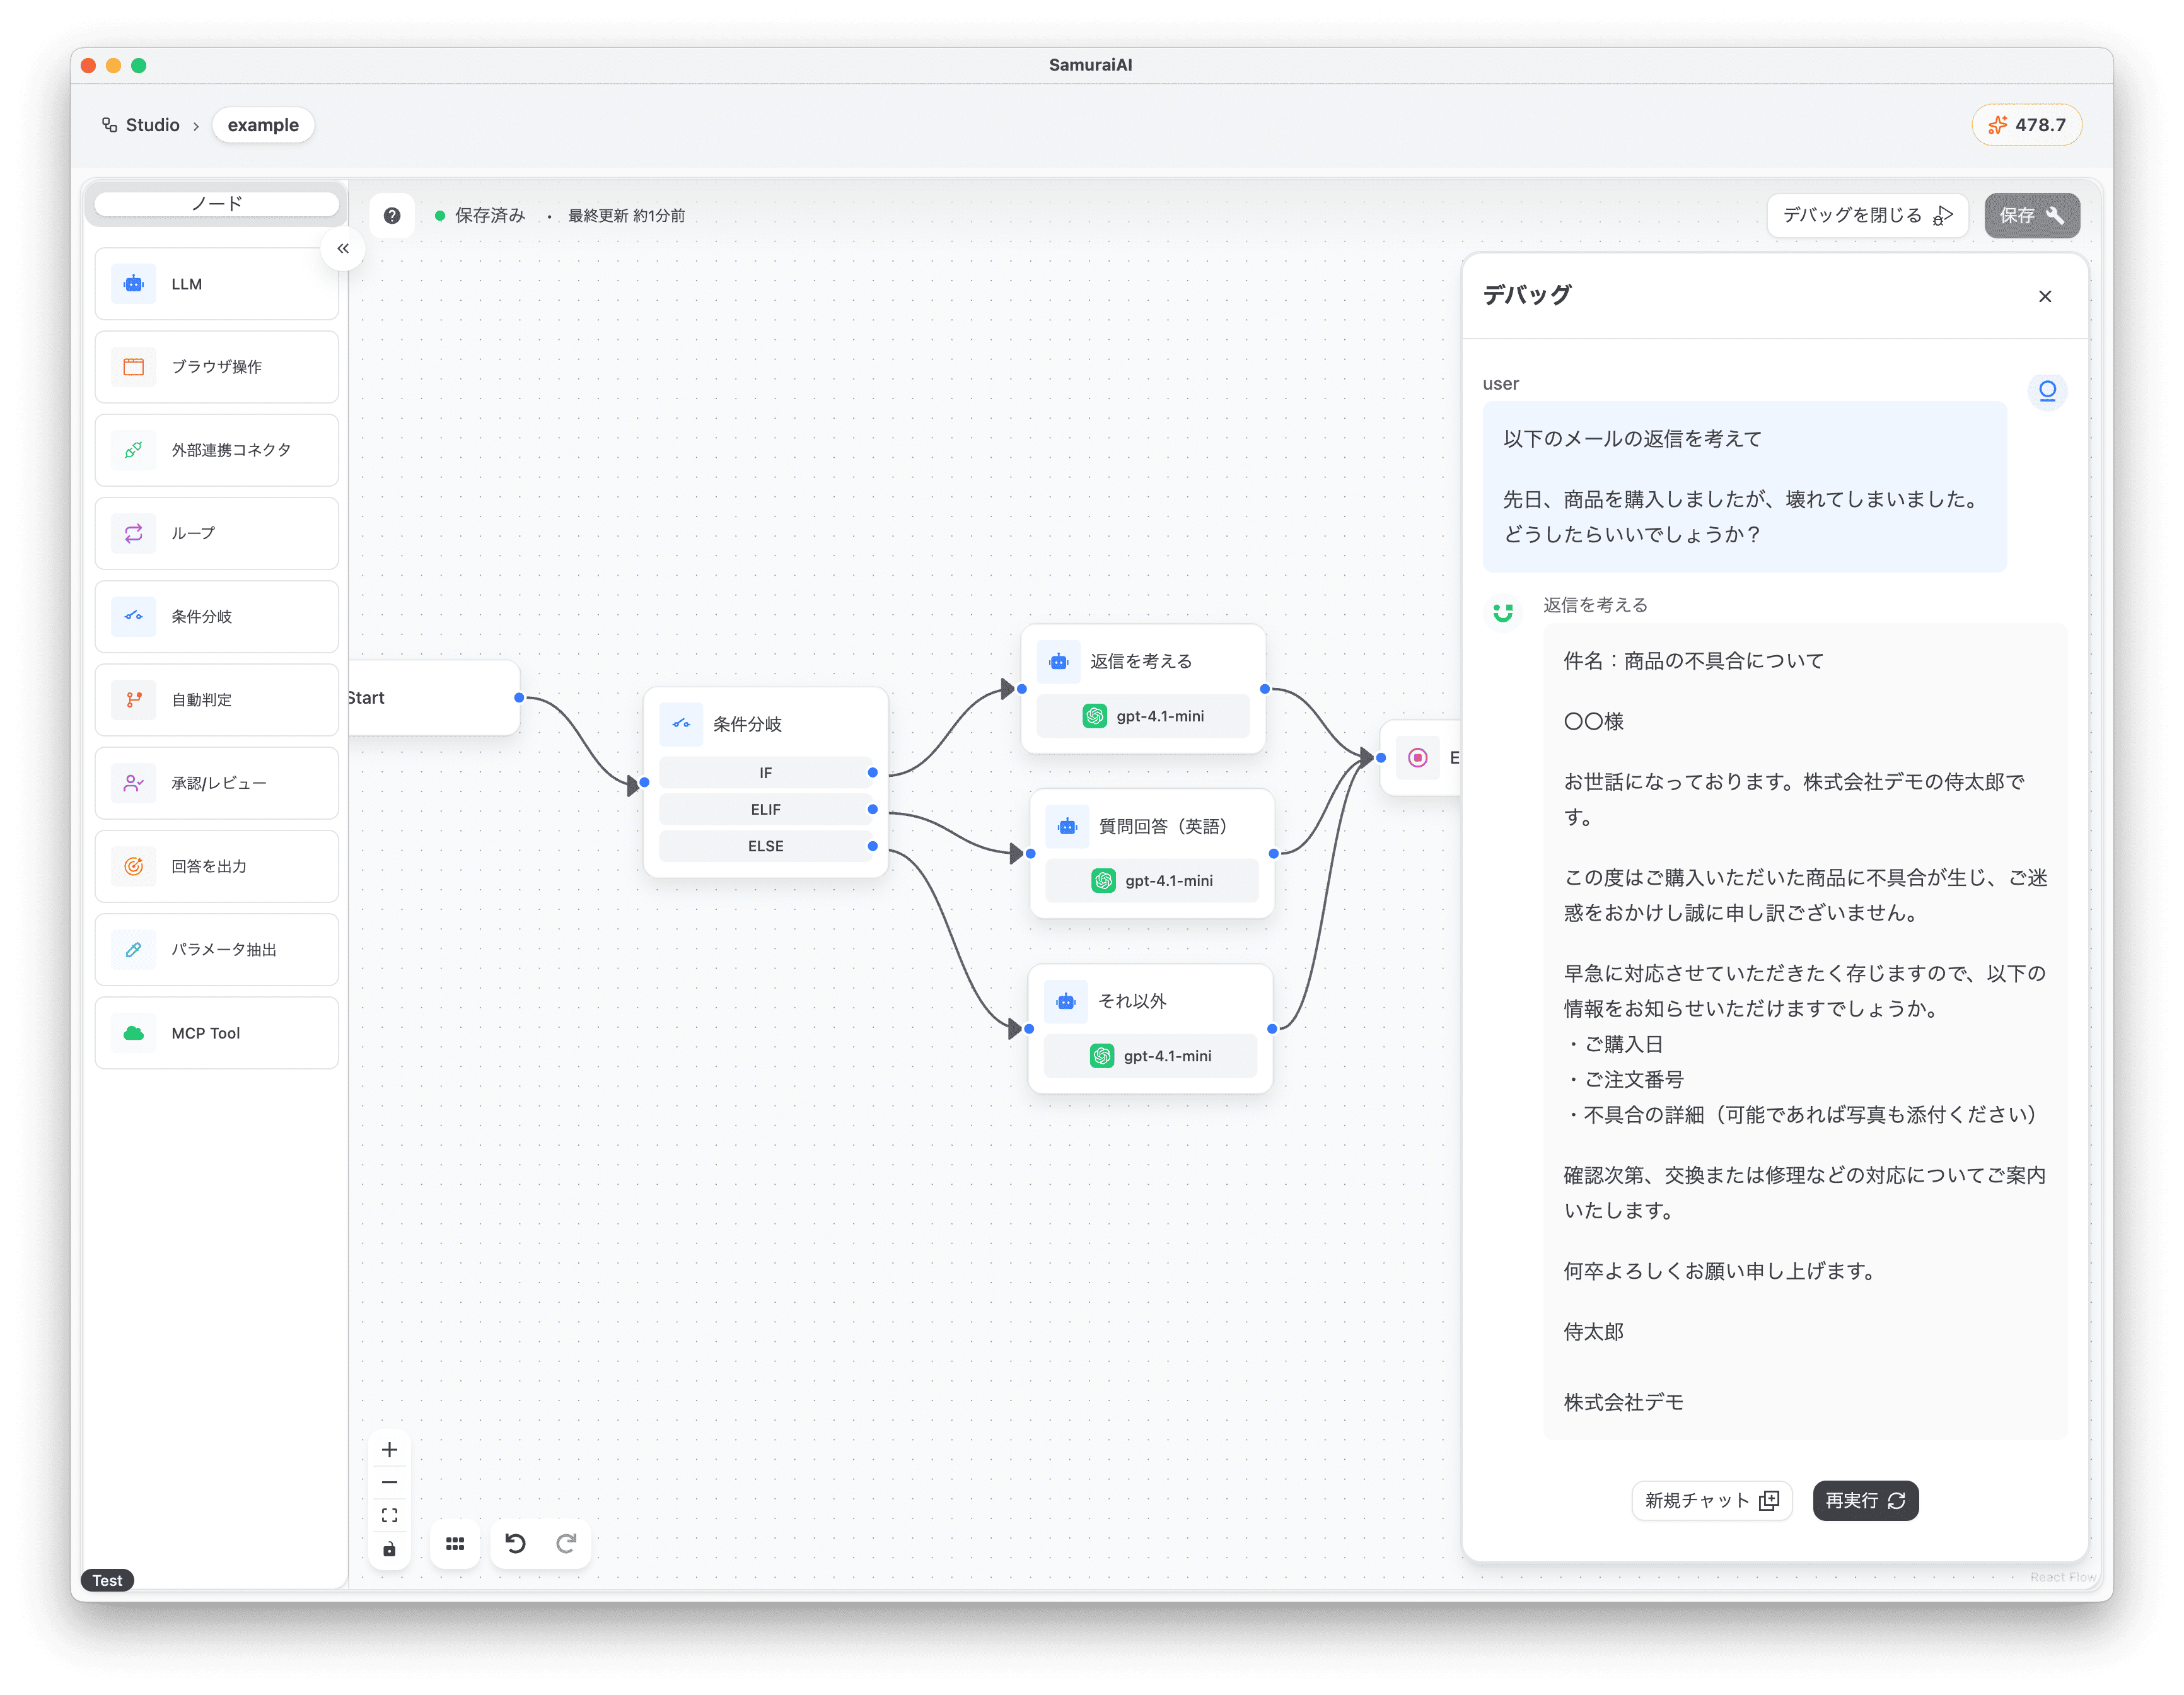Toggle debug panel with デバッグを閉じる
Screen dimensions: 2184x1695
(x=1867, y=215)
